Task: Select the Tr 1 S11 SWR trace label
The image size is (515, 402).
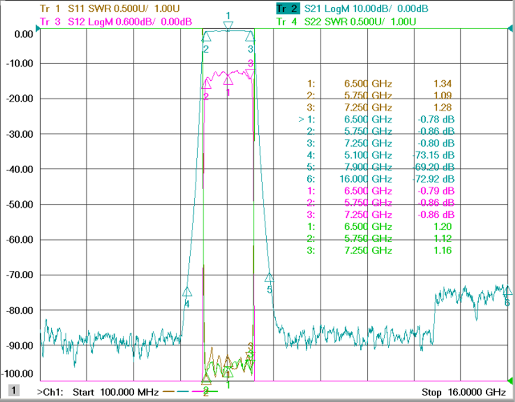Action: point(110,8)
